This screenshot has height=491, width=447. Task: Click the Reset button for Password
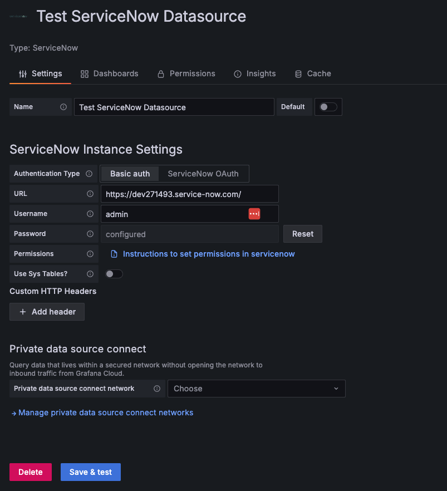click(x=302, y=234)
